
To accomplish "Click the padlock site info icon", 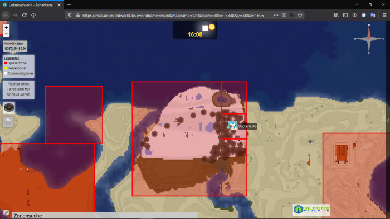I will coord(78,15).
